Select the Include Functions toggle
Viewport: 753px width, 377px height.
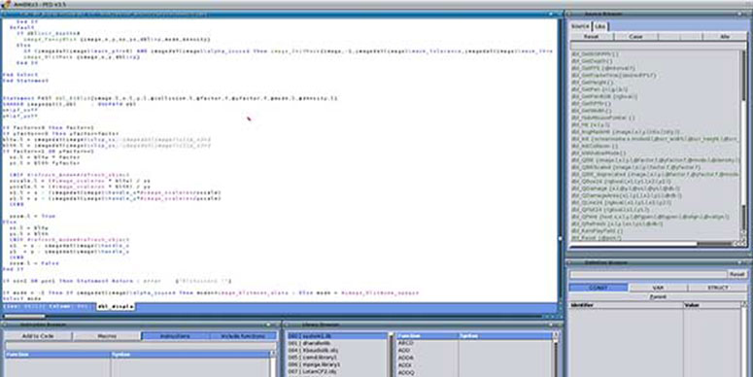244,336
